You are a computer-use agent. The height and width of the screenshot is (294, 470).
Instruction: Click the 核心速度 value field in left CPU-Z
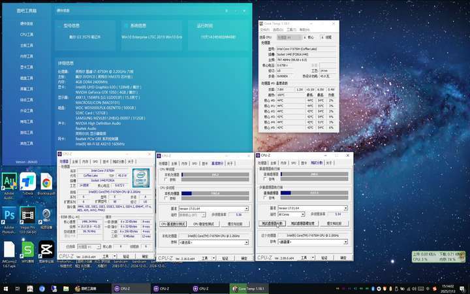tap(89, 221)
